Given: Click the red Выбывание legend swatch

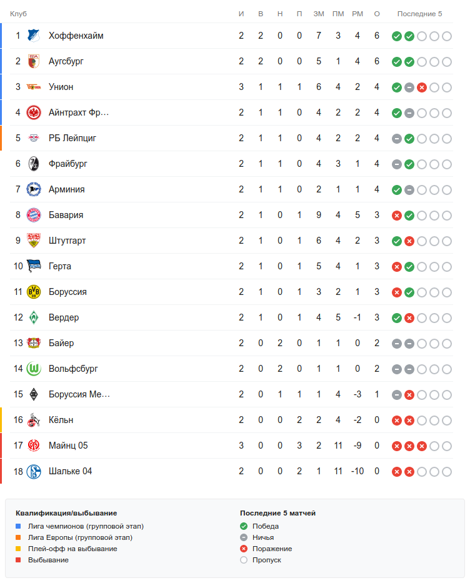Looking at the screenshot, I should pyautogui.click(x=19, y=561).
